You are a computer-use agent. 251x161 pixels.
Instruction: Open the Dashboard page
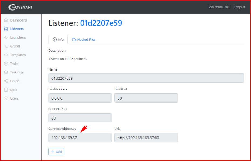[18, 20]
